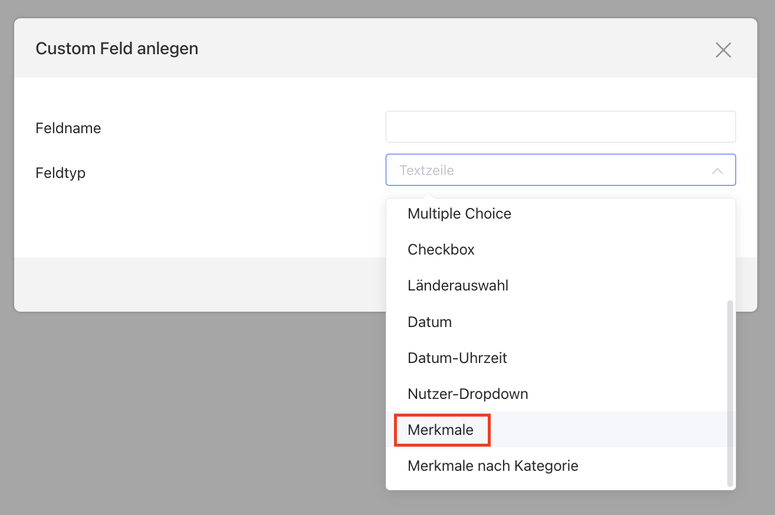The height and width of the screenshot is (515, 775).
Task: Collapse the Feldtyp dropdown using its chevron
Action: (717, 171)
